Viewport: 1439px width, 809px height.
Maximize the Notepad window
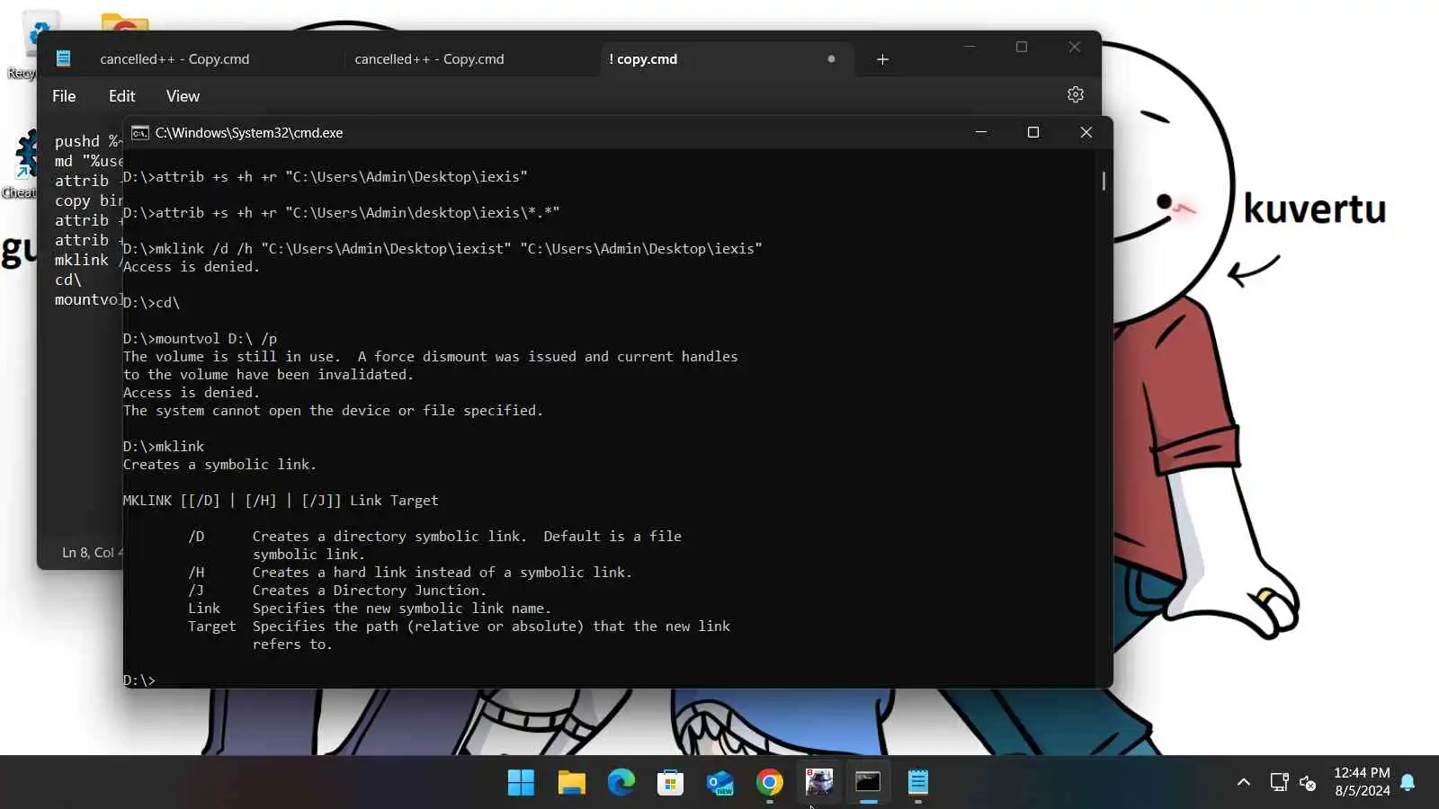[1022, 47]
